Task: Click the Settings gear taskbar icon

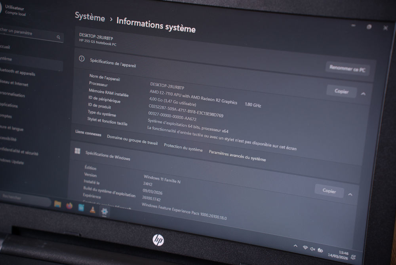Action: (x=104, y=211)
